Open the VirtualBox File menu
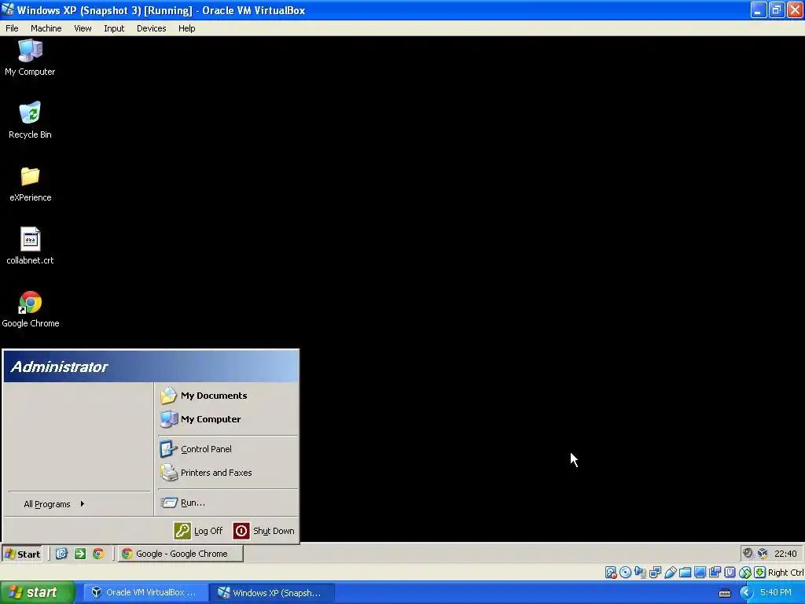805x604 pixels. [x=12, y=28]
